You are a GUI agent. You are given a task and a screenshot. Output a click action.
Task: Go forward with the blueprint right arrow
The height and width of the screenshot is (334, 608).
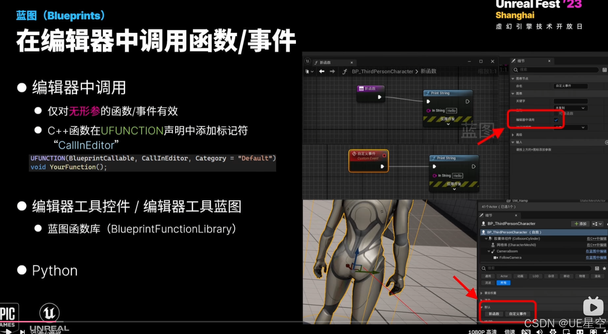pyautogui.click(x=332, y=71)
